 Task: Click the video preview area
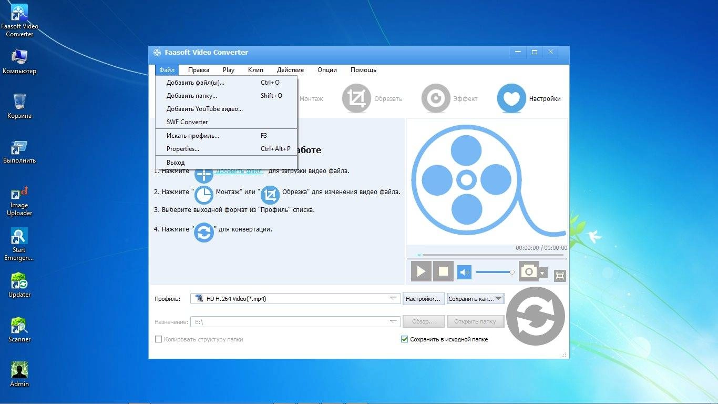click(487, 181)
